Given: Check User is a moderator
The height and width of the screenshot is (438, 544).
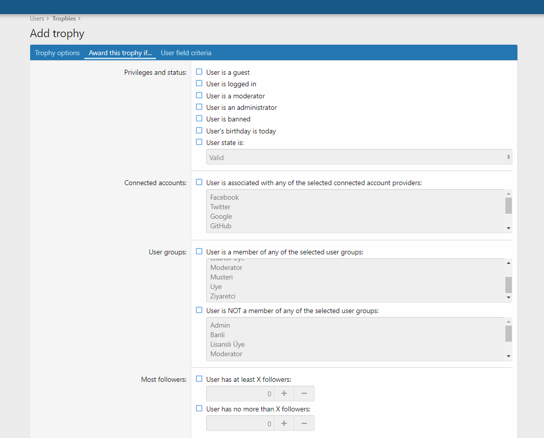Looking at the screenshot, I should [x=199, y=96].
